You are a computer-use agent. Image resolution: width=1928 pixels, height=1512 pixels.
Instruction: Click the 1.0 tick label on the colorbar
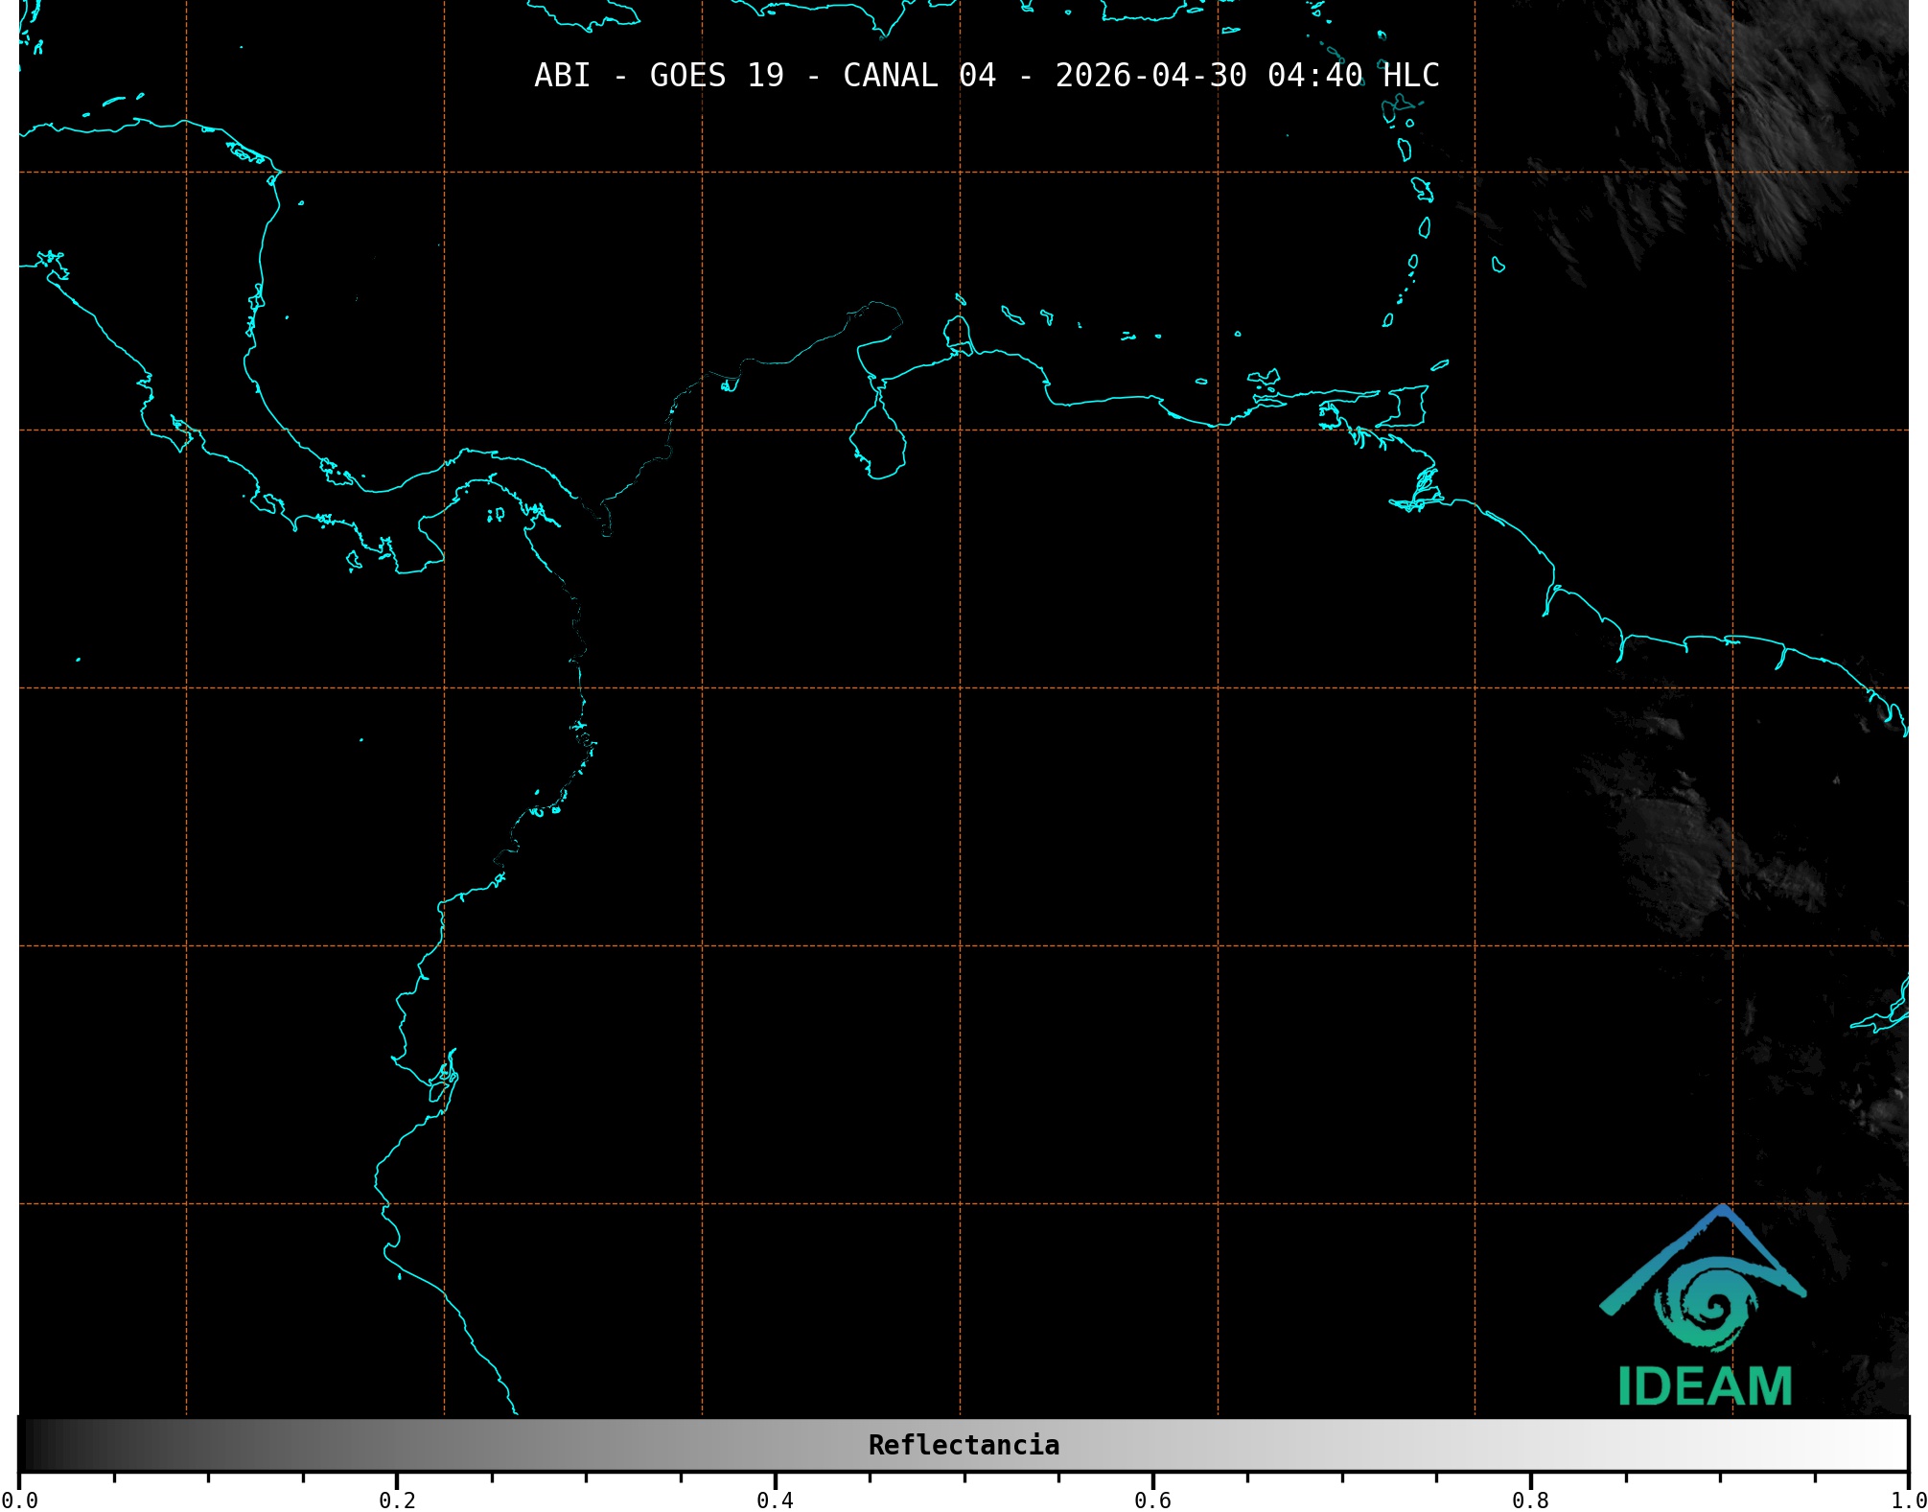1906,1500
